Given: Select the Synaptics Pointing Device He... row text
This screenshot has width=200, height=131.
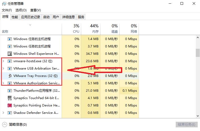Looking at the screenshot, I should pyautogui.click(x=37, y=105).
